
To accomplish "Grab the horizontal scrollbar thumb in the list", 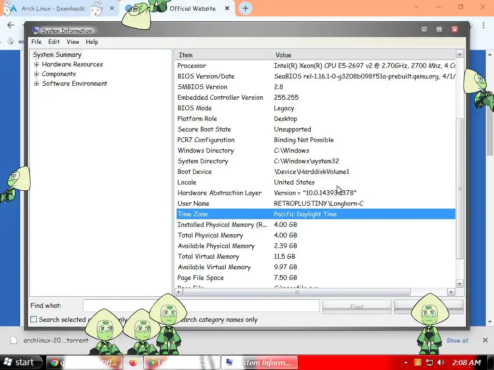I will pyautogui.click(x=297, y=292).
